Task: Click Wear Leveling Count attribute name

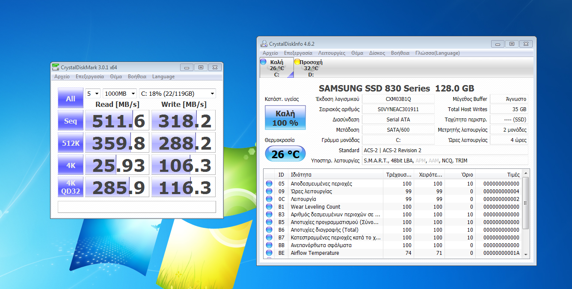Action: click(x=316, y=206)
